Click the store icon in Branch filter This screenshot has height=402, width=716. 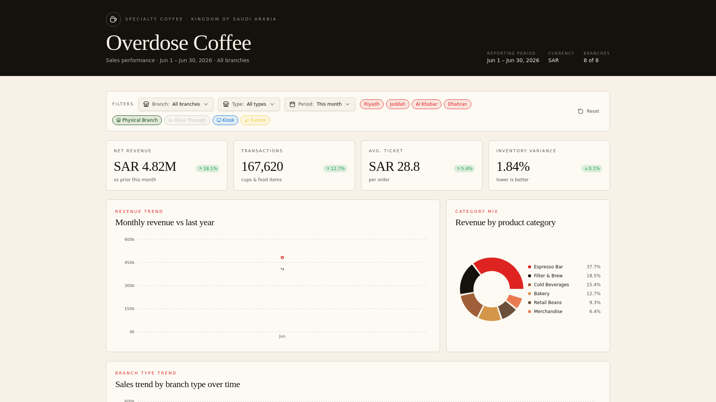146,104
